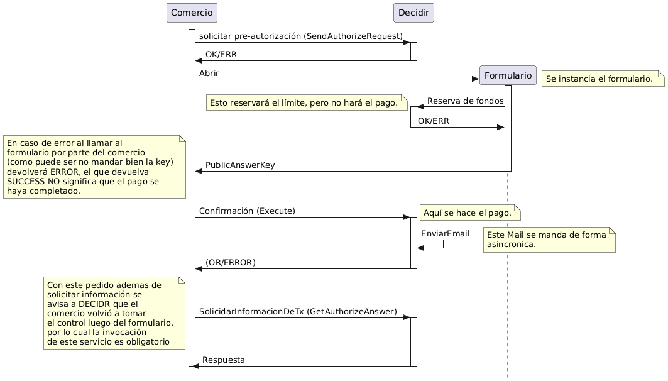Click the Formulario participant box
This screenshot has height=381, width=668.
tap(507, 75)
